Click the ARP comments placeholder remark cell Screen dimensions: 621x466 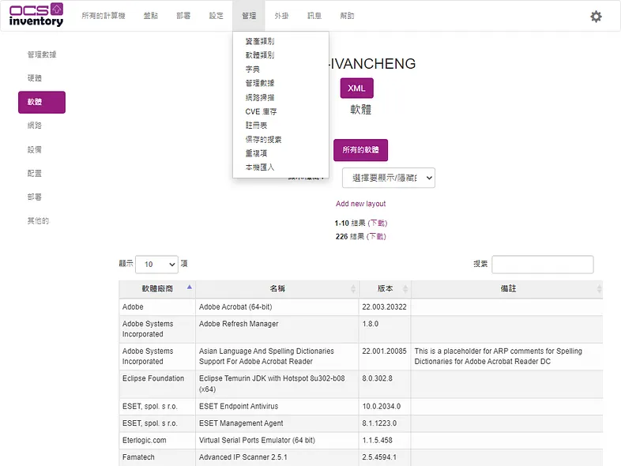[507, 356]
